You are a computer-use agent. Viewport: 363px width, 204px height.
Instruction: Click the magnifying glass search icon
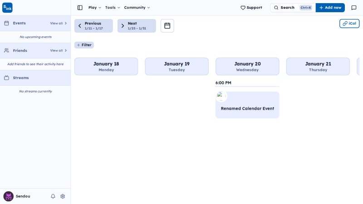(276, 8)
